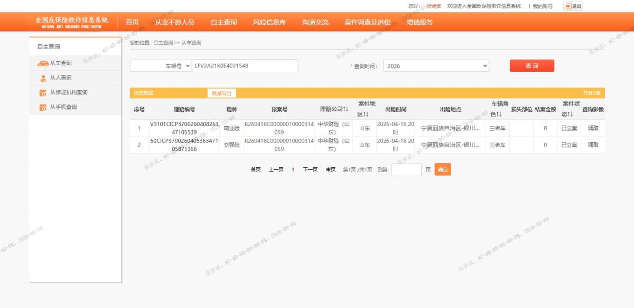Open the 我的账号 link

[543, 6]
